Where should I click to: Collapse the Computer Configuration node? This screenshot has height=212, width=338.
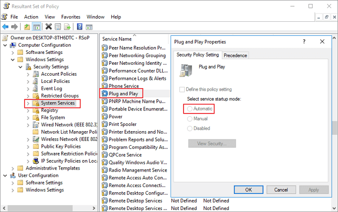point(5,45)
